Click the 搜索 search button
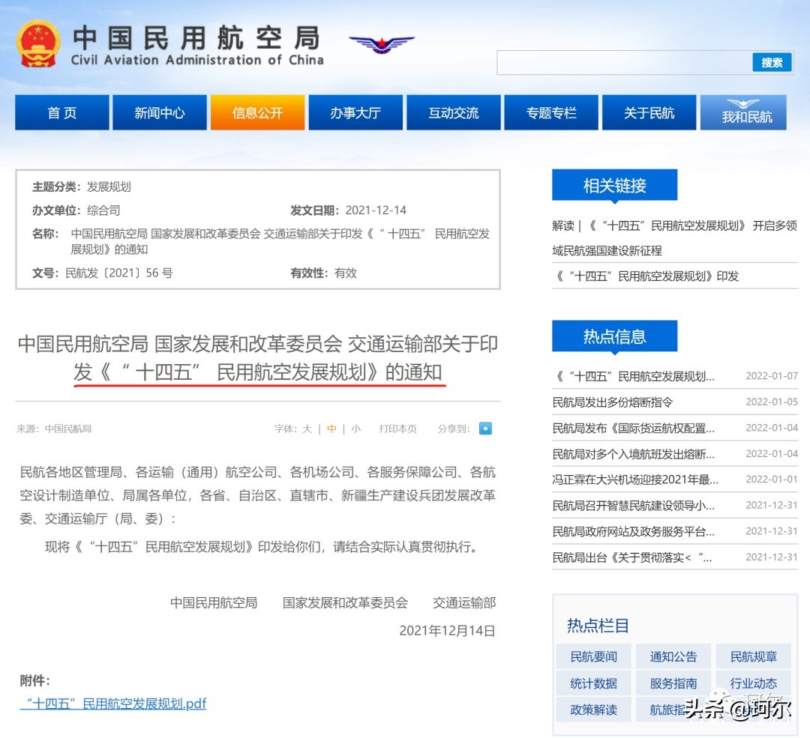This screenshot has height=738, width=810. [x=772, y=63]
